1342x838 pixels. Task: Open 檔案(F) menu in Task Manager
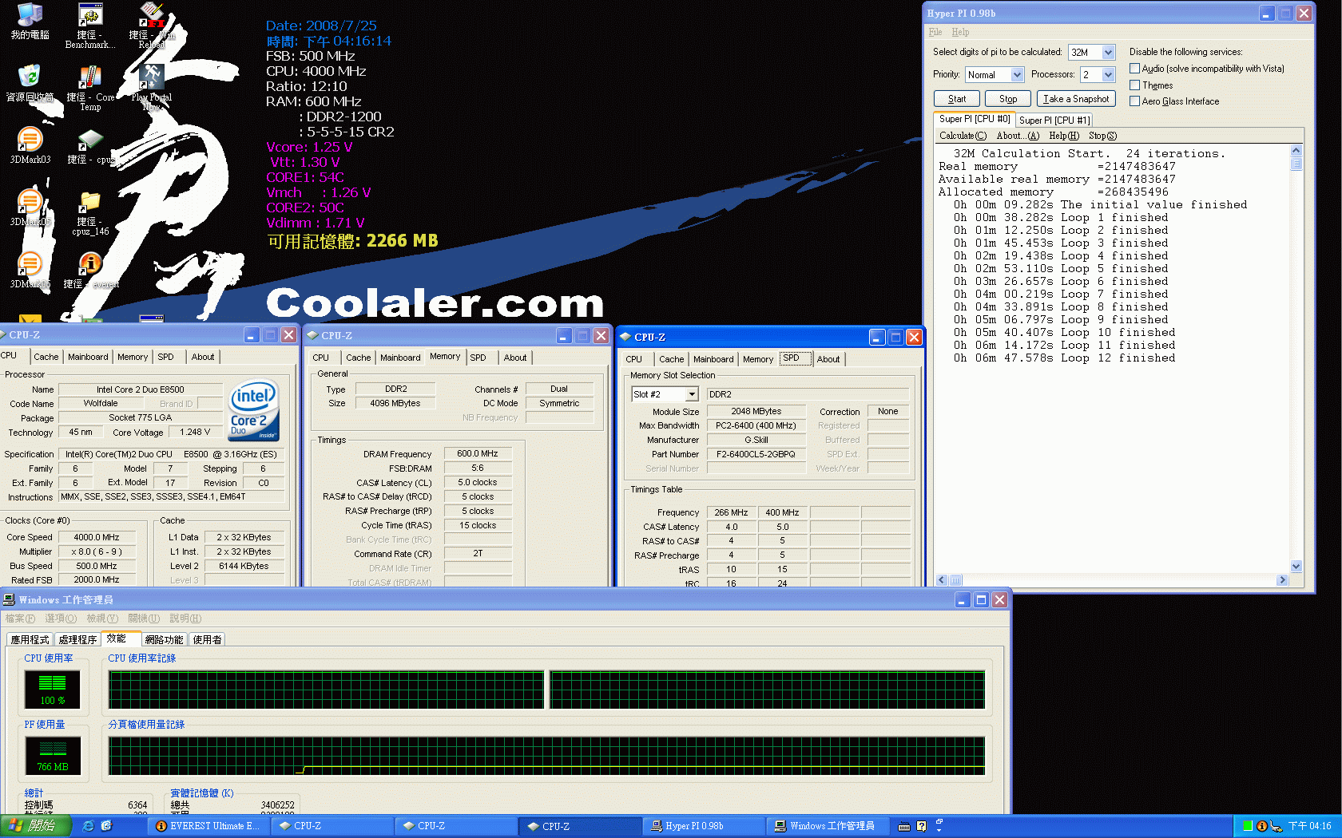pos(20,619)
